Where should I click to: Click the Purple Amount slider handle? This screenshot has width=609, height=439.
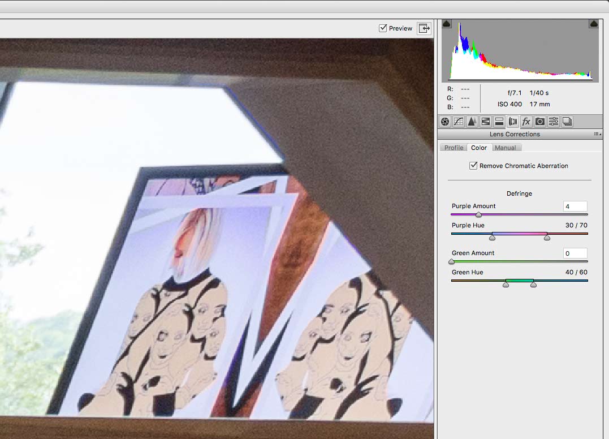pyautogui.click(x=478, y=214)
